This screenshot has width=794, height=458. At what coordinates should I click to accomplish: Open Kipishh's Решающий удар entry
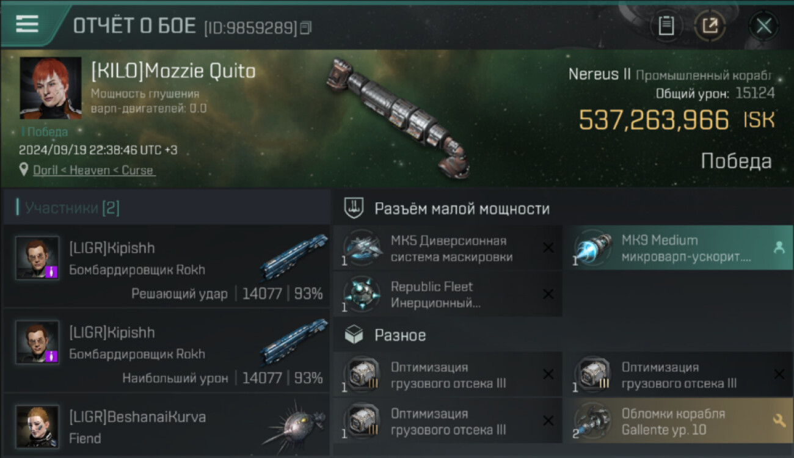click(x=167, y=266)
